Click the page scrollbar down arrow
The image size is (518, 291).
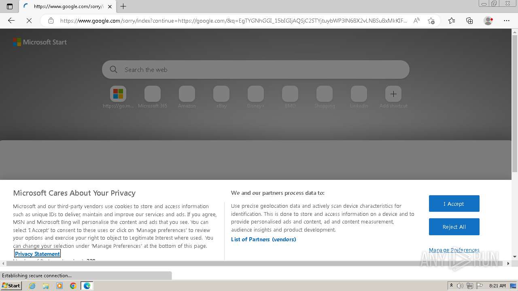[515, 257]
